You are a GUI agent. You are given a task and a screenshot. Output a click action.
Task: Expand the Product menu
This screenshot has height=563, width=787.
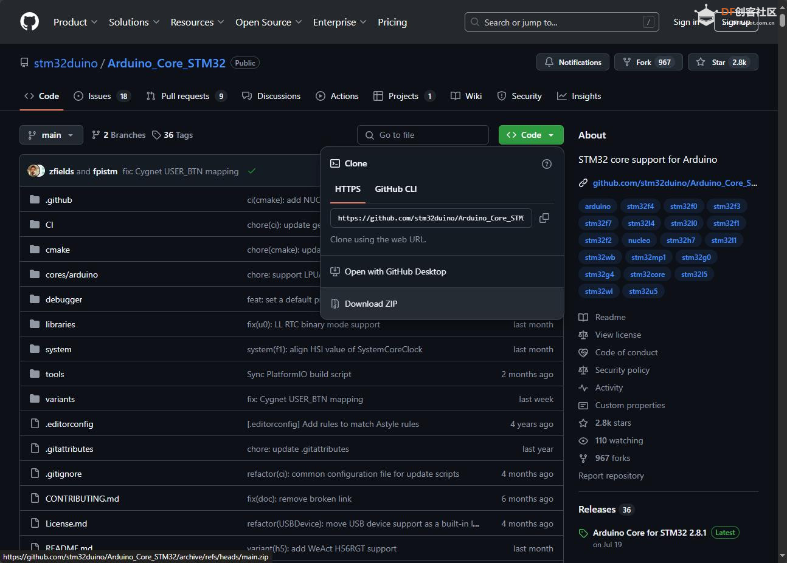coord(75,22)
